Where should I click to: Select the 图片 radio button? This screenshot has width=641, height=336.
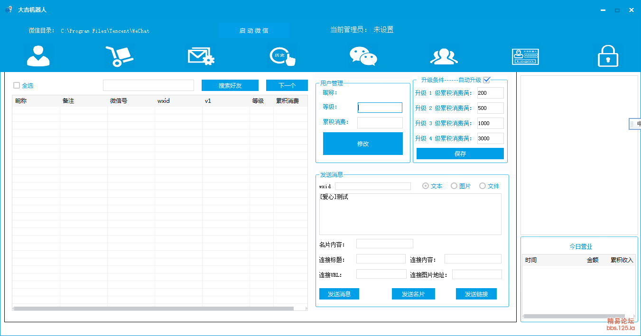click(x=454, y=186)
